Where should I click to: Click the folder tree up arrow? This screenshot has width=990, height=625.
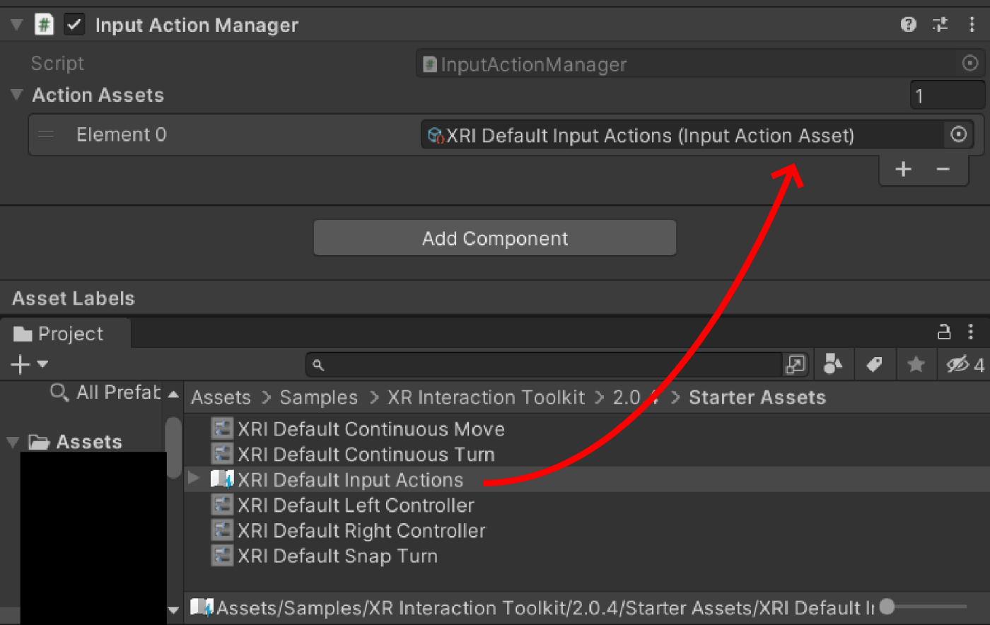click(173, 395)
